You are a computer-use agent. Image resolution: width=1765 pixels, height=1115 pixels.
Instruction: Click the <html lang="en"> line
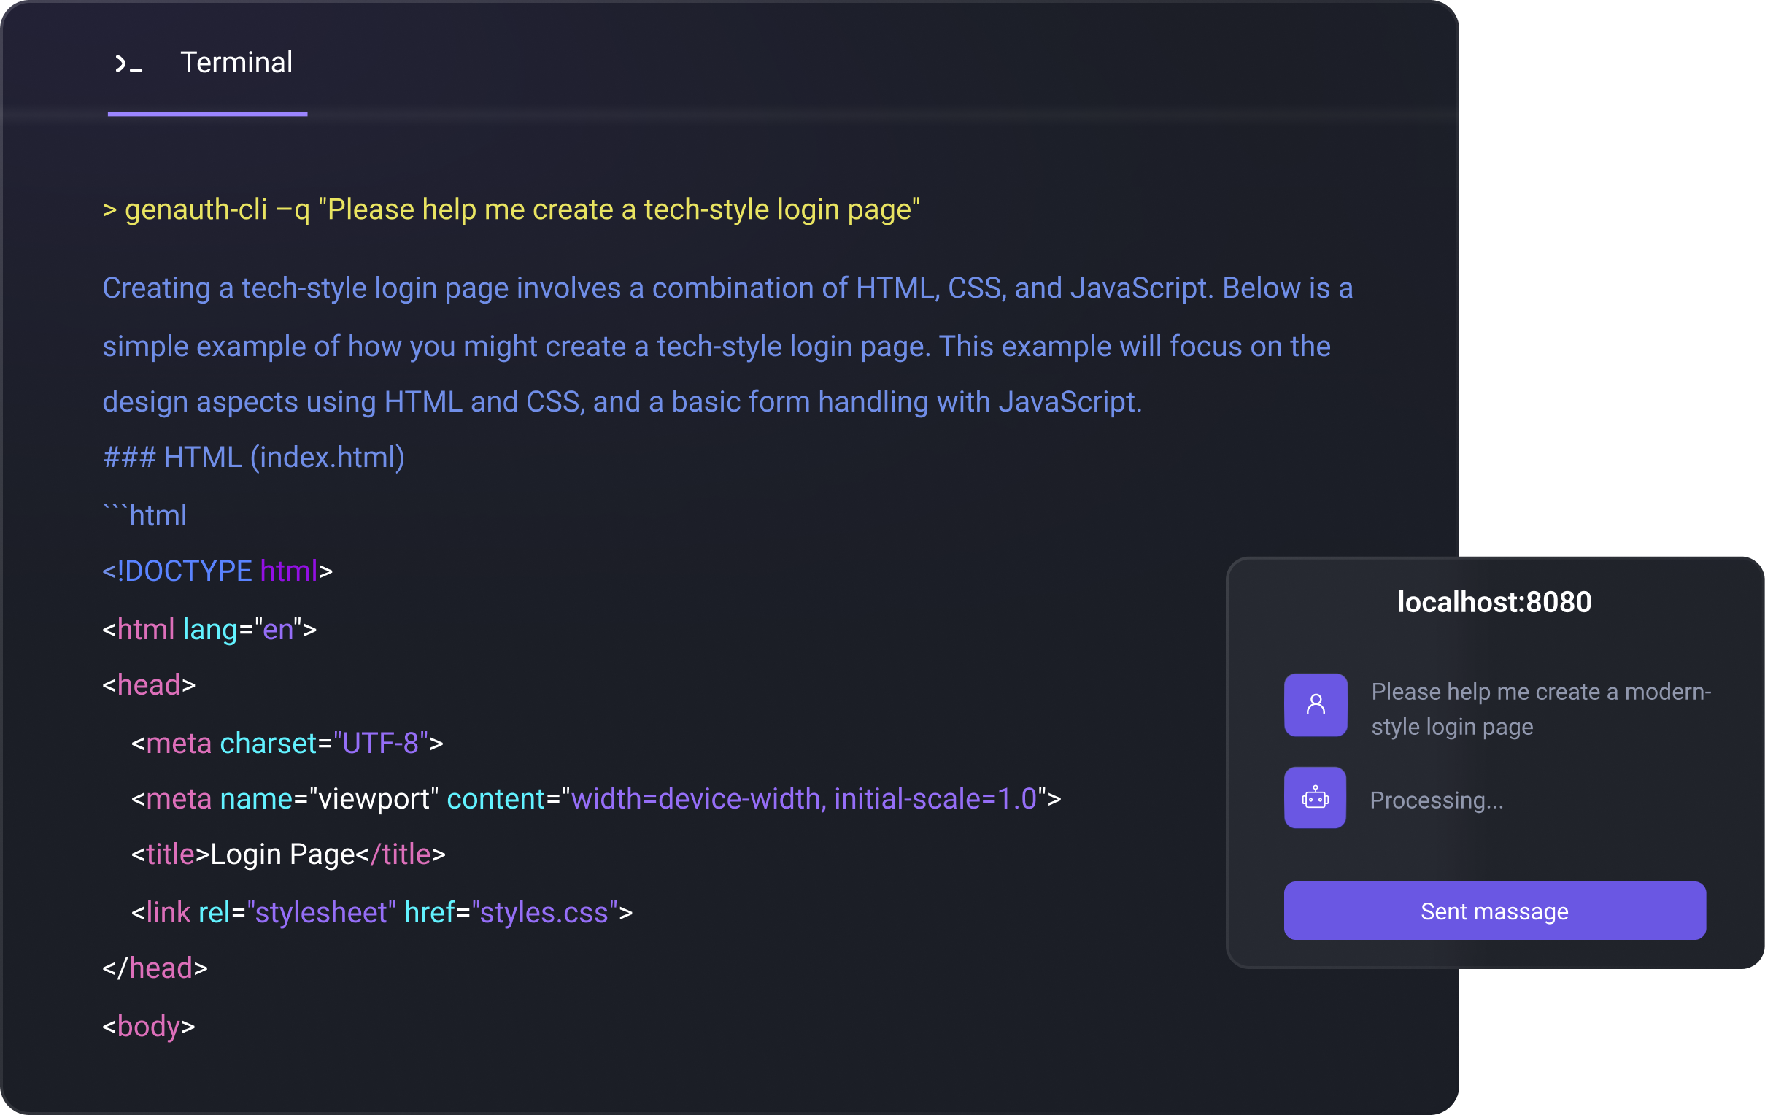[x=209, y=629]
